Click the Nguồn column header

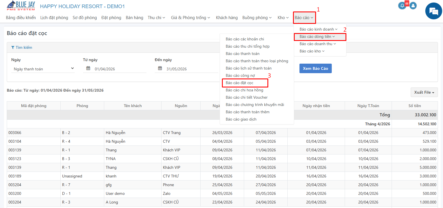click(x=181, y=106)
